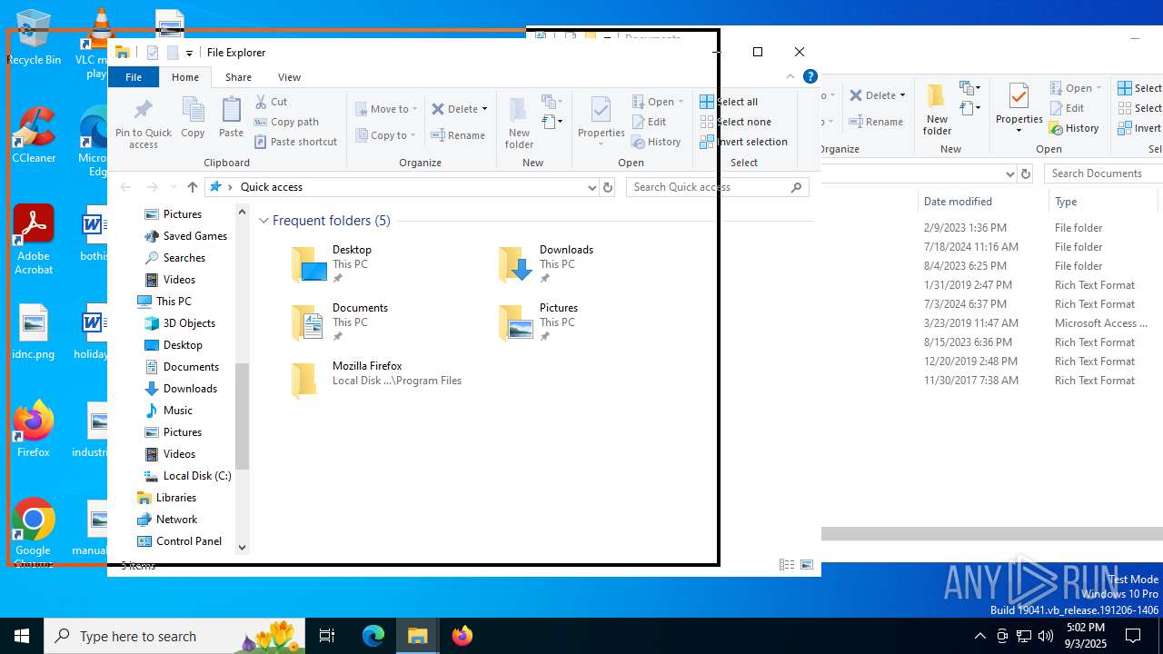Select Saved Games in navigation pane
Screen dimensions: 1163x654
coord(186,236)
